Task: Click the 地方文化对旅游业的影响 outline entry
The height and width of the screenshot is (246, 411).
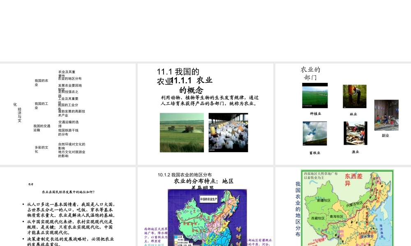Action: (x=72, y=154)
